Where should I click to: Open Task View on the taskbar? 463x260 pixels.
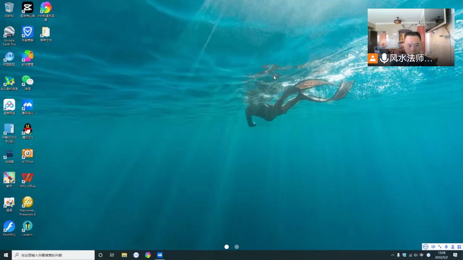(112, 255)
